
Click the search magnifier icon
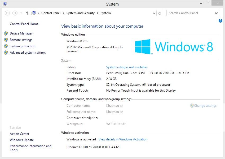pos(216,13)
